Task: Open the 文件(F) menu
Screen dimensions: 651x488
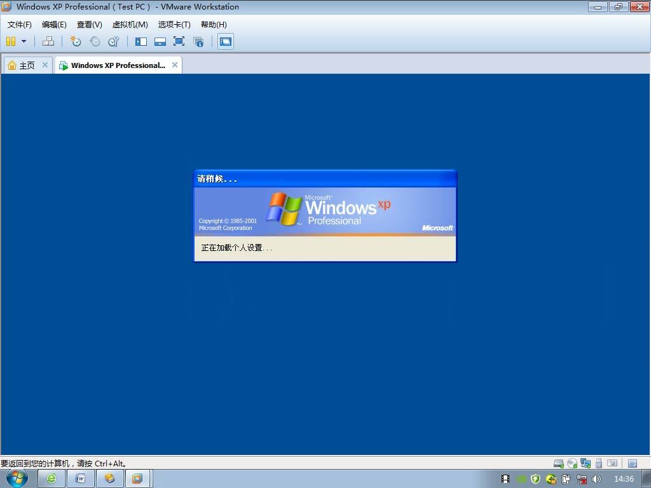Action: click(x=19, y=25)
